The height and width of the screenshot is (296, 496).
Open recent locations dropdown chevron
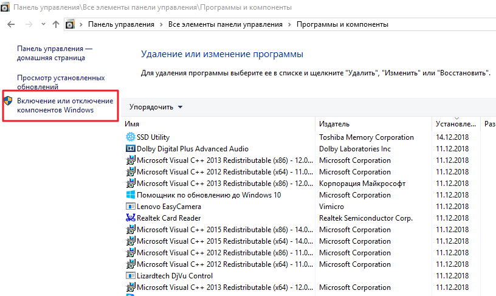point(43,25)
